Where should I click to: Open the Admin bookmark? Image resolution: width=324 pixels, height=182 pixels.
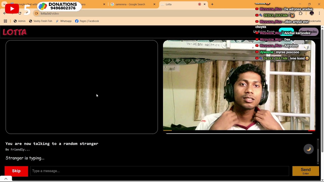point(19,21)
